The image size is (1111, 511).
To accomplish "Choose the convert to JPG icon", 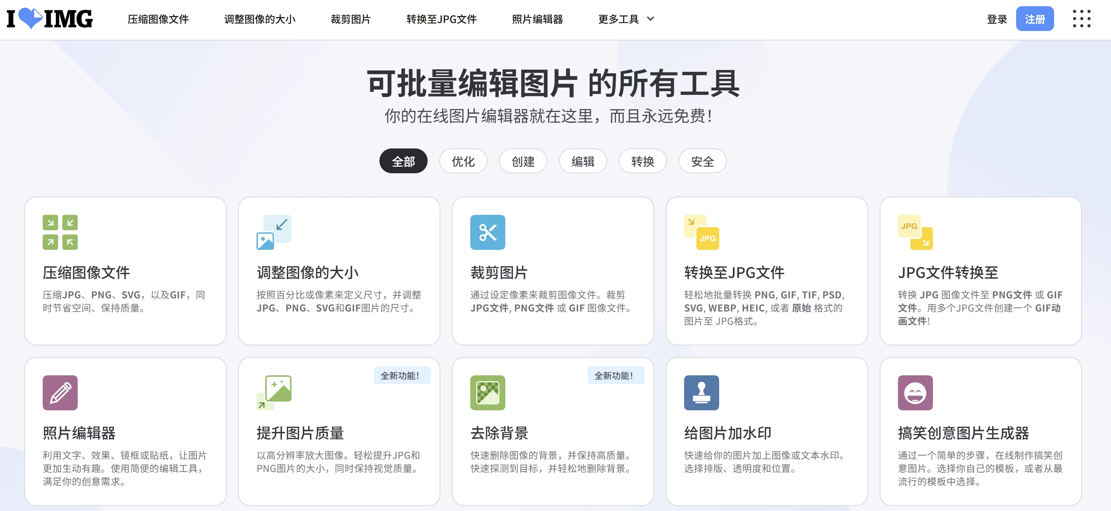I will tap(701, 232).
